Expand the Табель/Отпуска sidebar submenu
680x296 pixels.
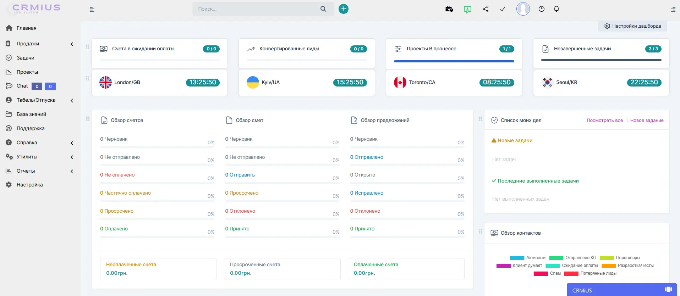point(72,101)
